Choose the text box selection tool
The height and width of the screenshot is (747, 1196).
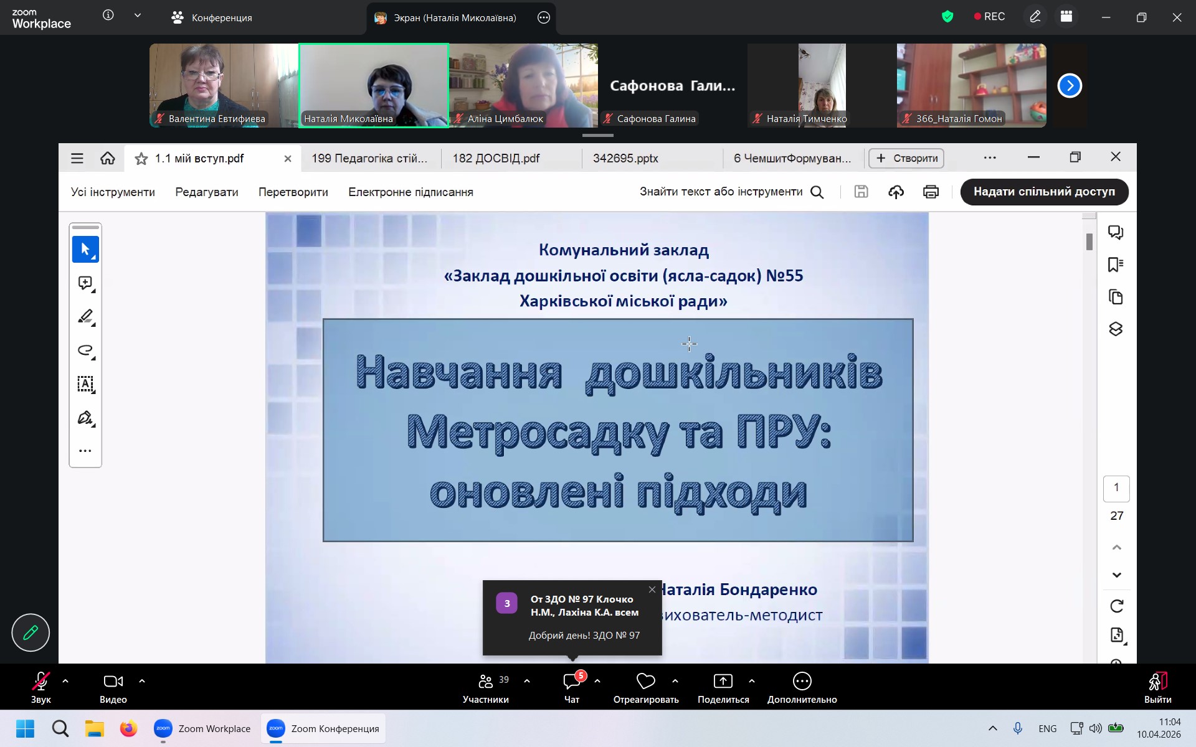(x=85, y=384)
